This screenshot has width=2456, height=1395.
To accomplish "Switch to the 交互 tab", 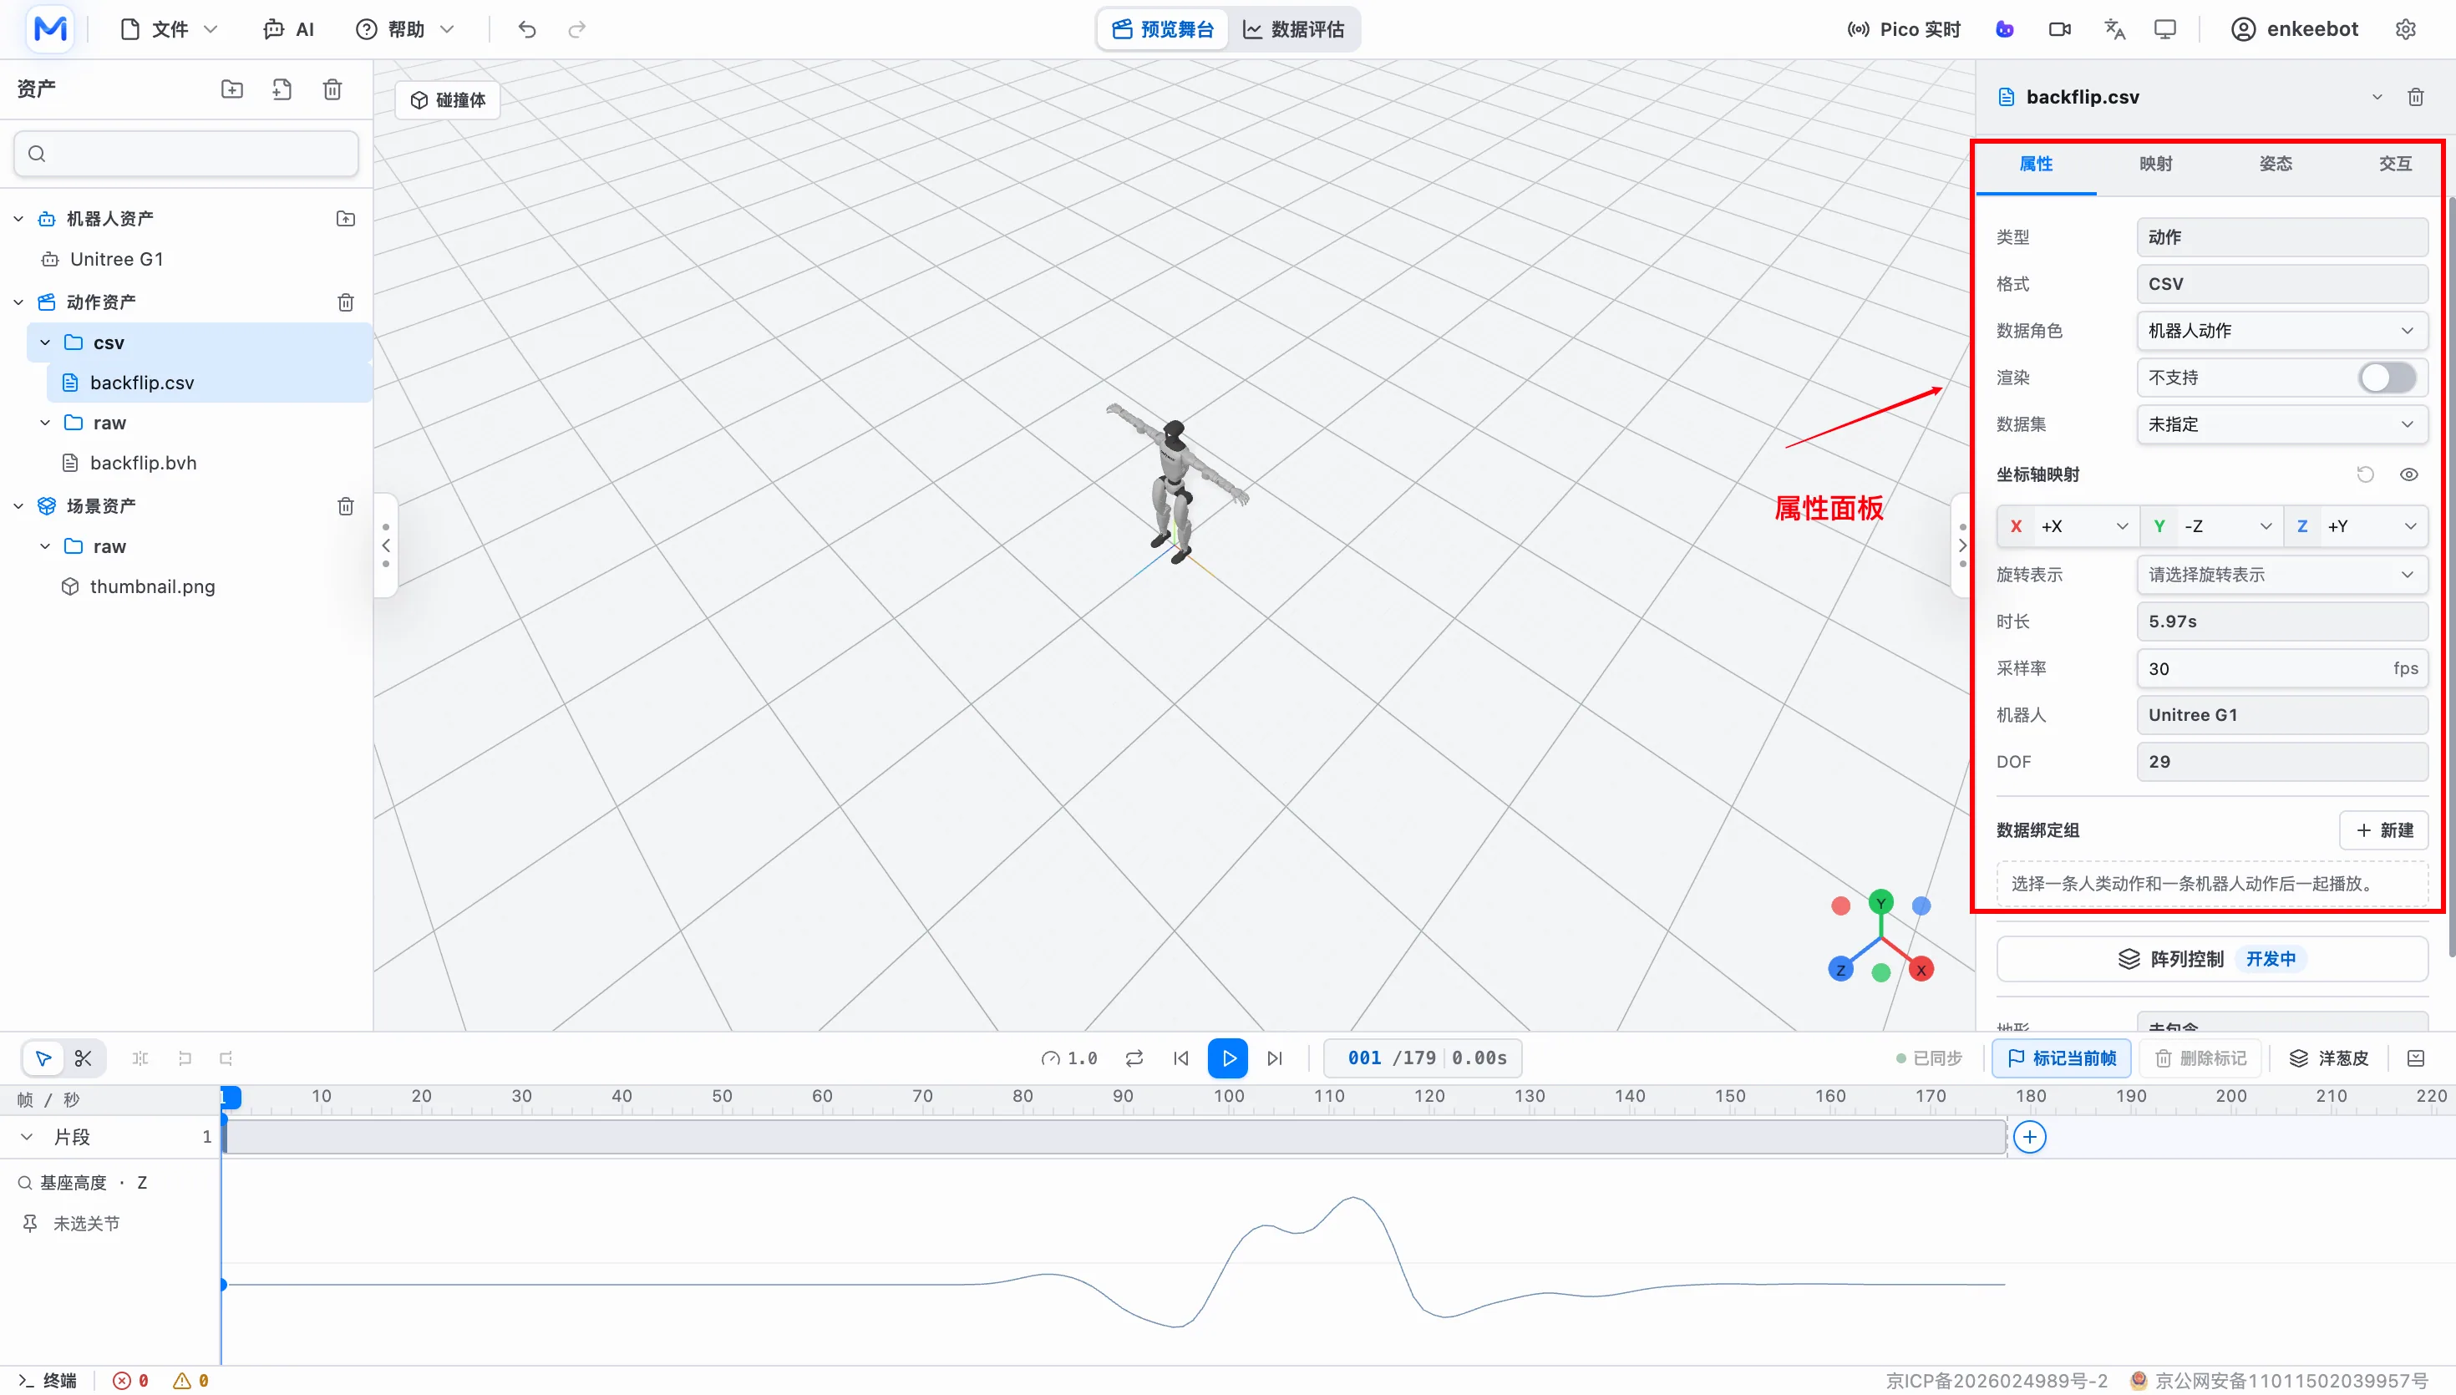I will click(2395, 164).
